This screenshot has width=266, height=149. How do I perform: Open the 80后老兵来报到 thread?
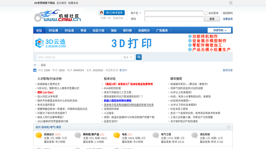tap(181, 101)
